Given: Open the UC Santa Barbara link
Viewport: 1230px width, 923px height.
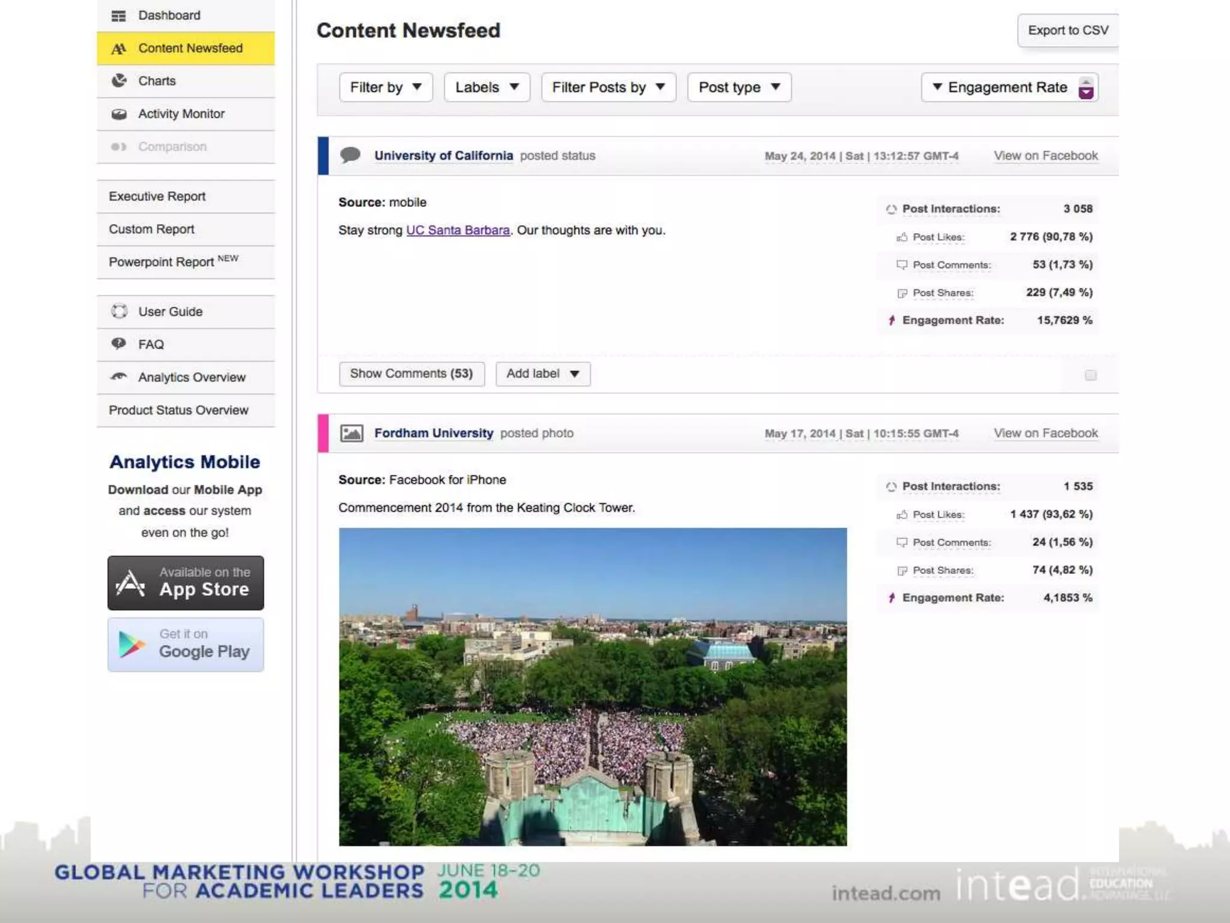Looking at the screenshot, I should (458, 230).
